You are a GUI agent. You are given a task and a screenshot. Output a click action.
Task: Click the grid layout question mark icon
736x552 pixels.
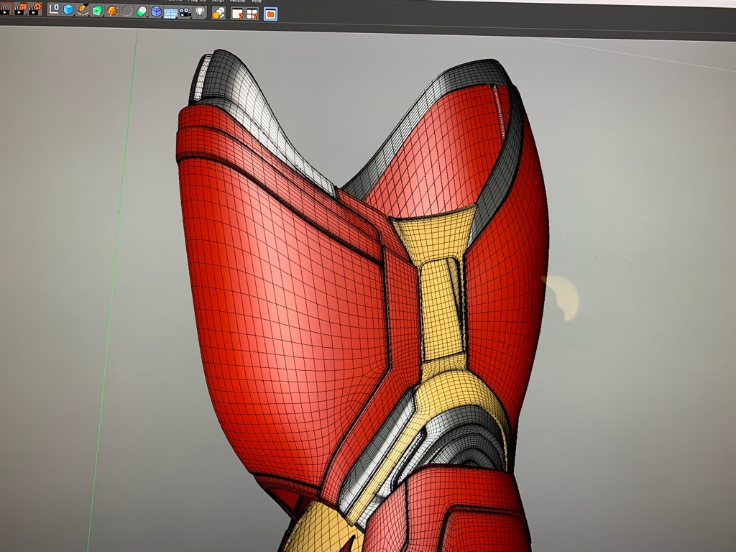pyautogui.click(x=252, y=14)
